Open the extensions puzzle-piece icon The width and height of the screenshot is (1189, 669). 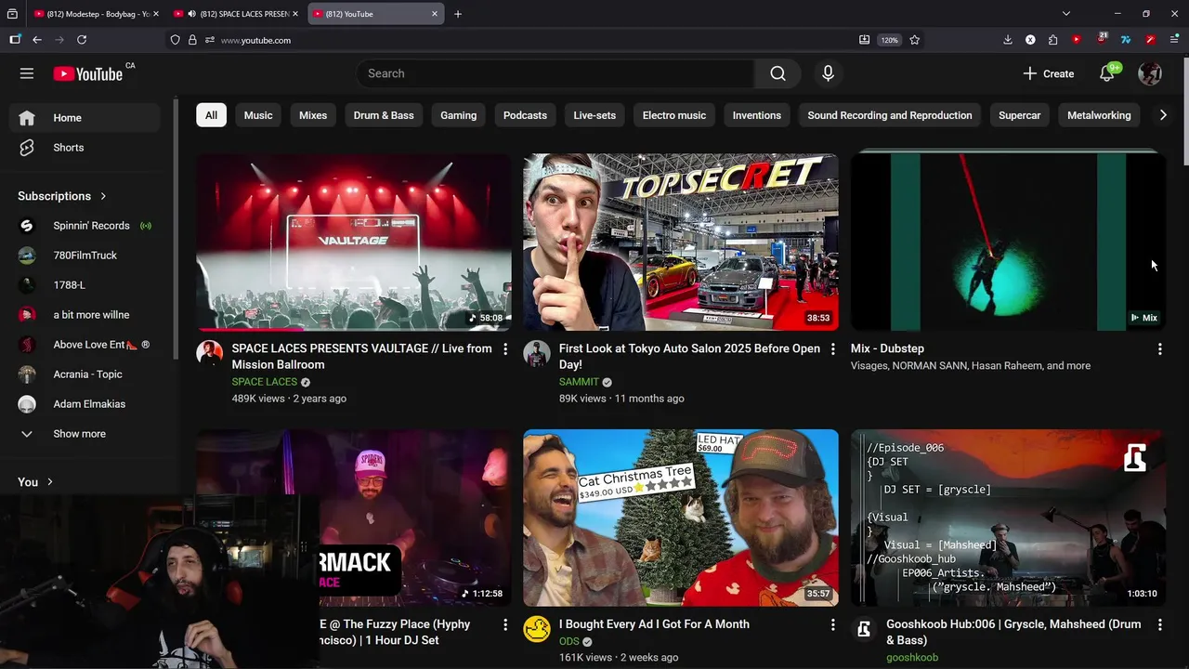[x=1052, y=40]
